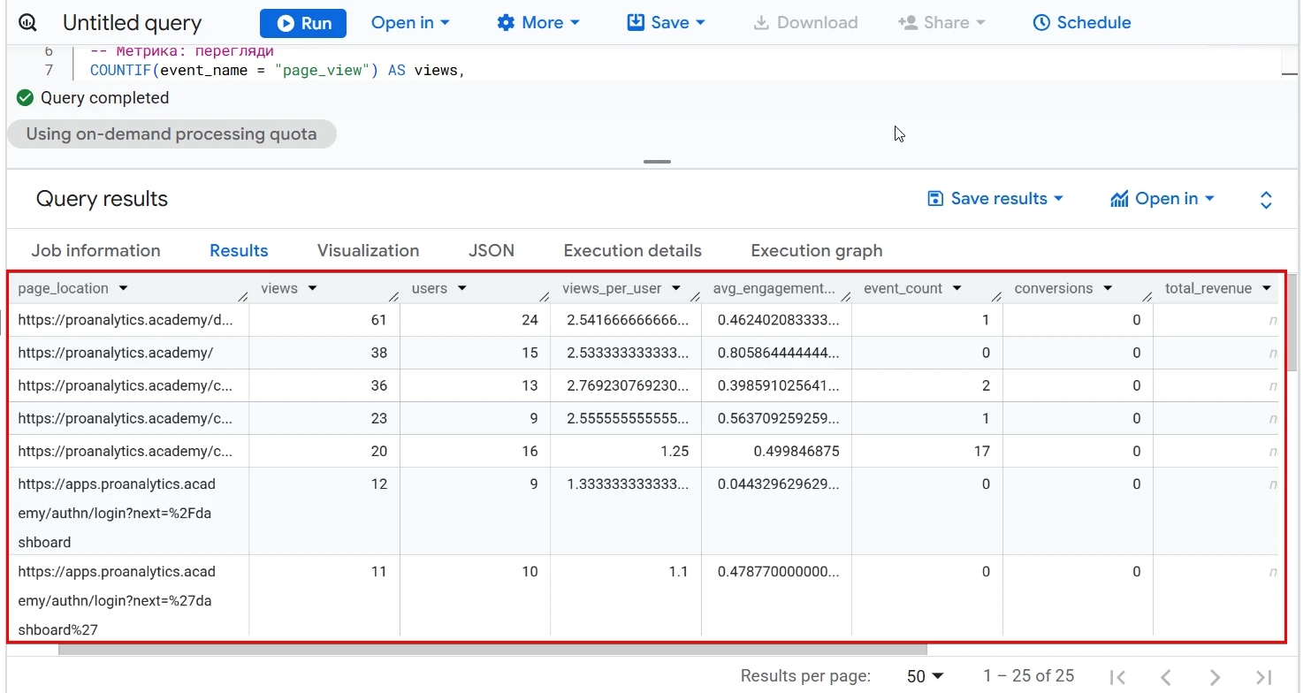The image size is (1311, 693).
Task: Switch to the Job information tab
Action: point(95,250)
